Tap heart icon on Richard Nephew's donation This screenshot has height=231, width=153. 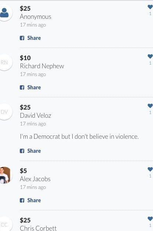150,56
